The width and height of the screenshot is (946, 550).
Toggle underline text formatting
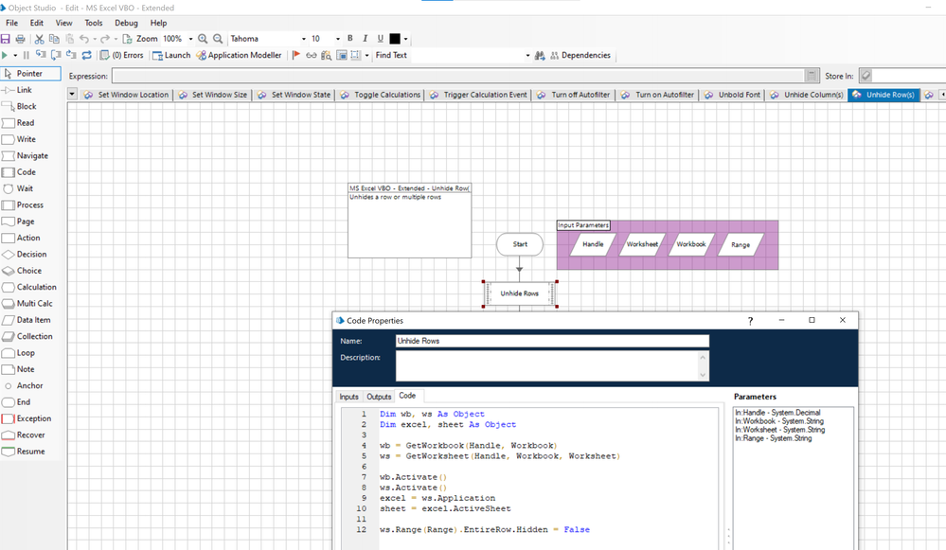point(380,39)
